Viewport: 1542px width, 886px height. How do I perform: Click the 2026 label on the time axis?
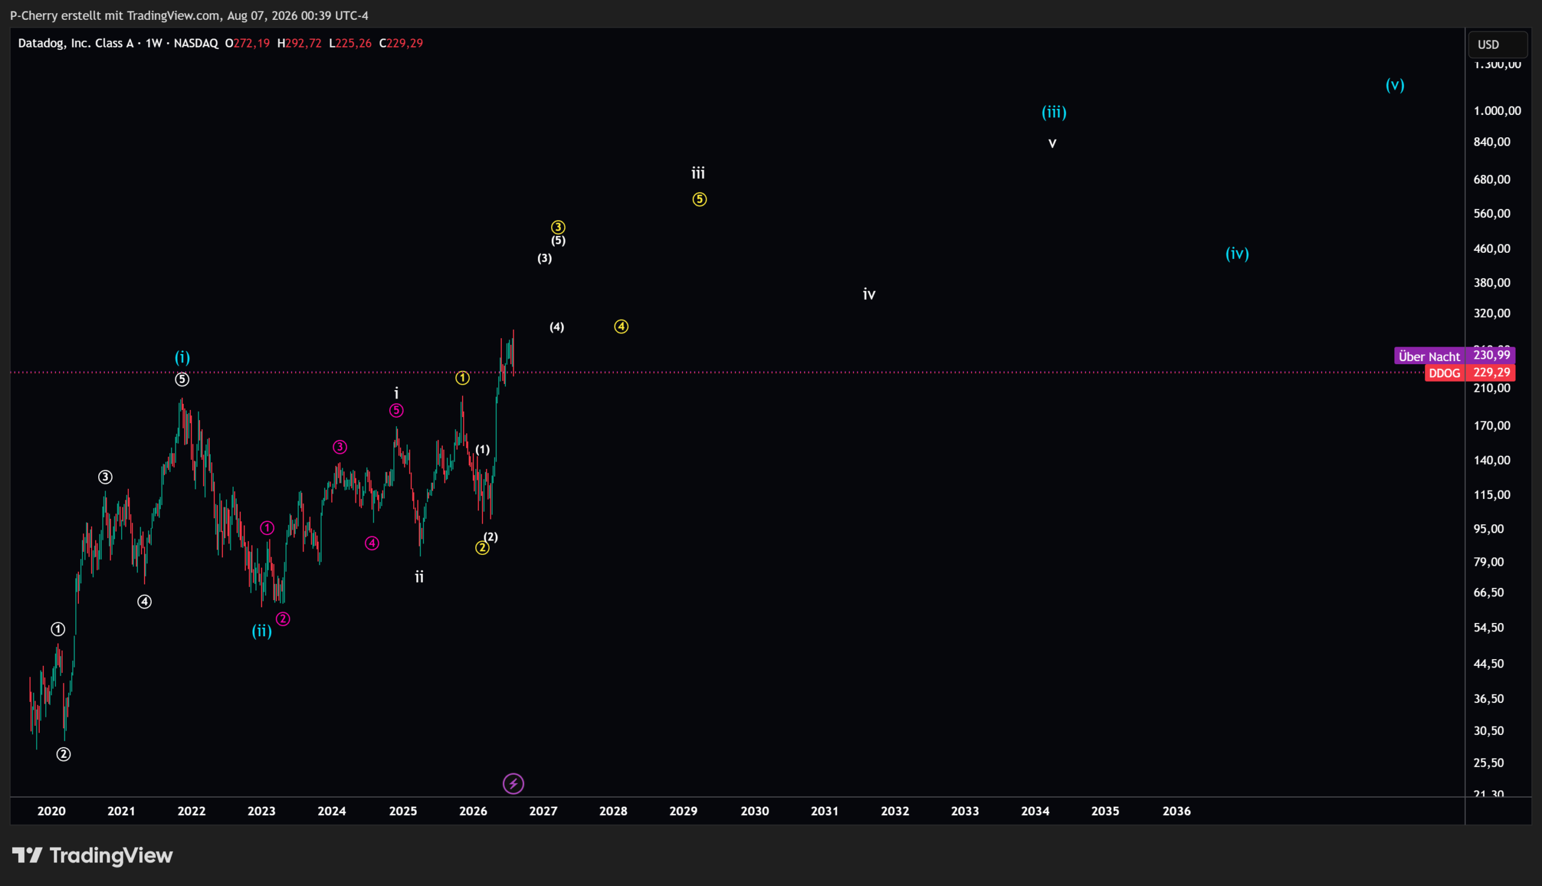click(x=473, y=811)
